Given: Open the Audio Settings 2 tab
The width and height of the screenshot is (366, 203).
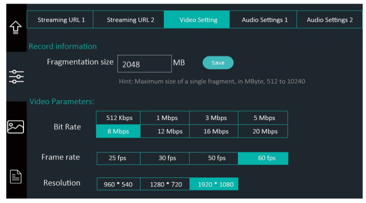Looking at the screenshot, I should pyautogui.click(x=329, y=19).
